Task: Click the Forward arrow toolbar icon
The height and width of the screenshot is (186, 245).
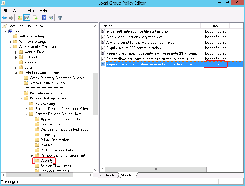Action: click(11, 18)
